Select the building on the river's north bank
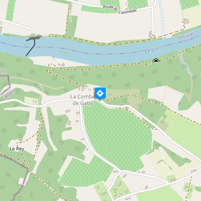201x201 pixels. click(151, 34)
